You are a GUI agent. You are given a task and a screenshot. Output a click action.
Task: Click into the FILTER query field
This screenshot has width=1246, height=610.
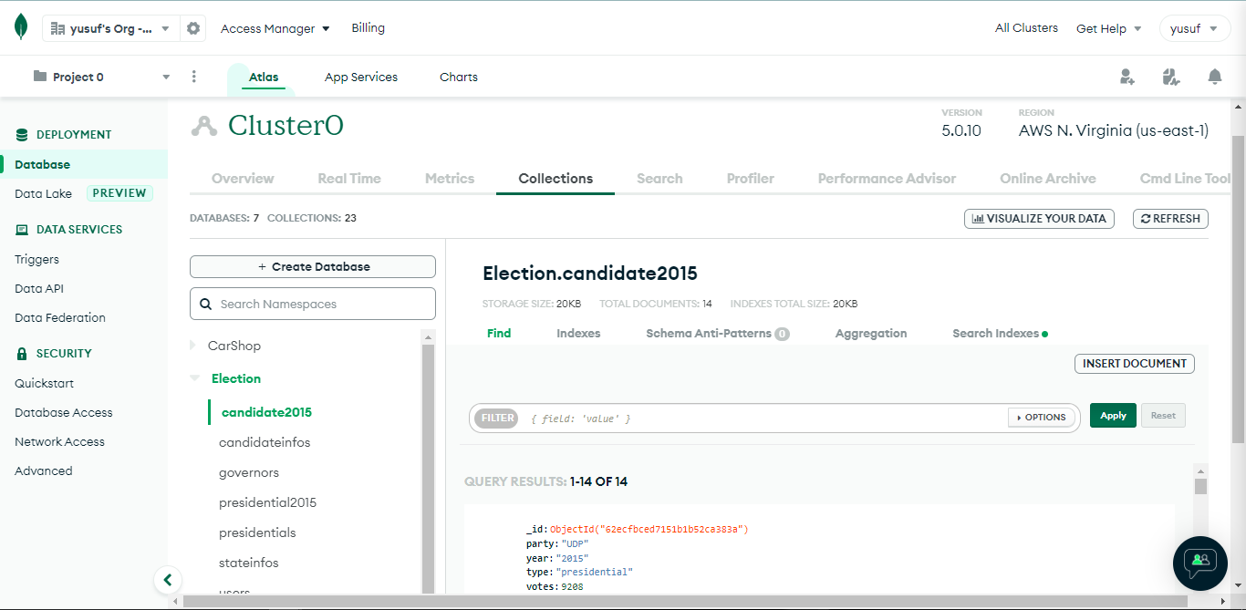(x=764, y=418)
